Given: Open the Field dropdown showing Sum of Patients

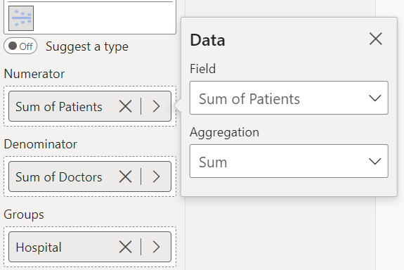Looking at the screenshot, I should [x=289, y=98].
